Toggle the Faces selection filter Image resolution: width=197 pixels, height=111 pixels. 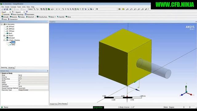pos(46,9)
